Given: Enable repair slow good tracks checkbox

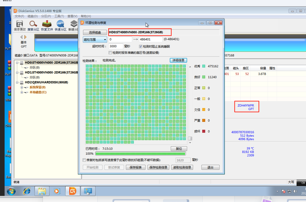Looking at the screenshot, I should coord(84,160).
